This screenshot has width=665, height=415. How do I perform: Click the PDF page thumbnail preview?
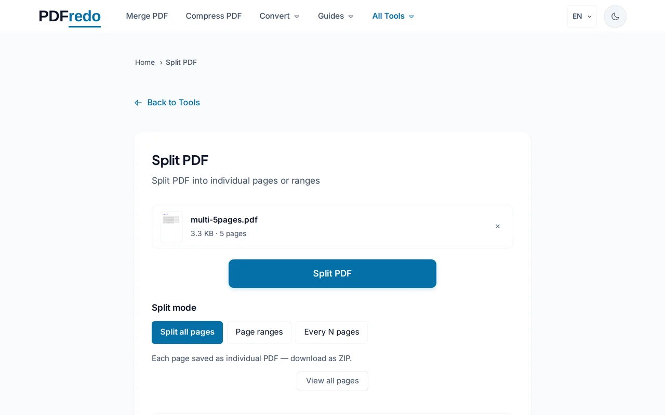click(171, 226)
